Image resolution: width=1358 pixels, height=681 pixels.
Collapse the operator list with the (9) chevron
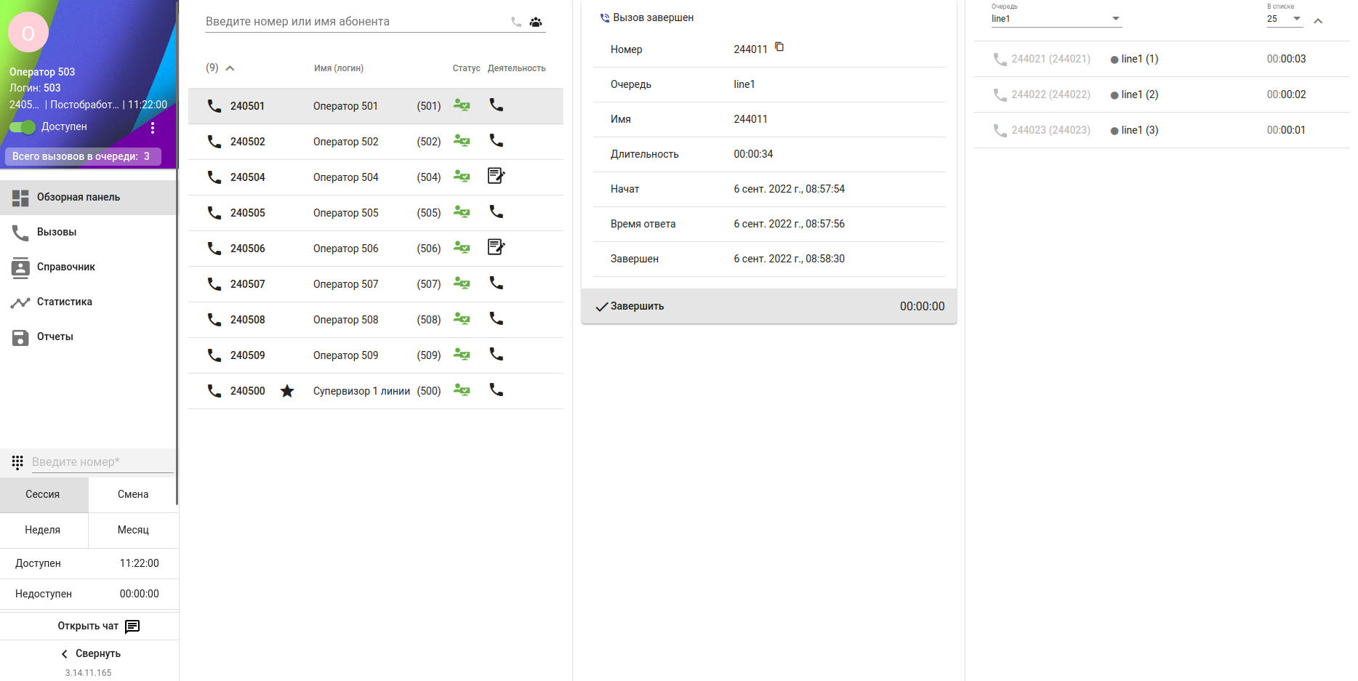pos(230,68)
